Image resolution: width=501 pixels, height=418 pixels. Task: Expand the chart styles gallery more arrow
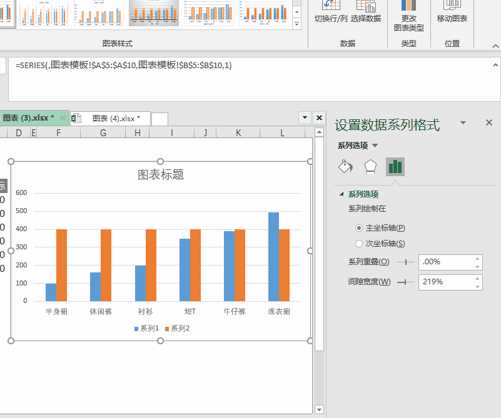[x=298, y=23]
